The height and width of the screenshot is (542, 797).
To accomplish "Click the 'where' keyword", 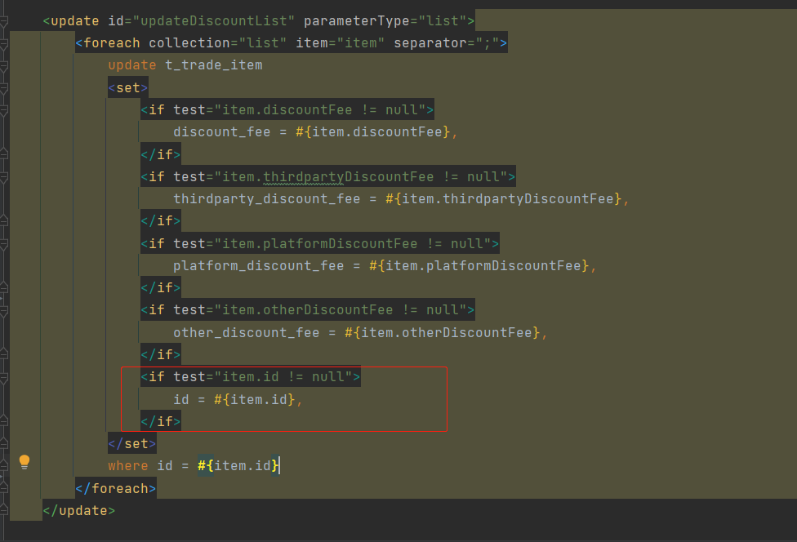I will point(128,466).
